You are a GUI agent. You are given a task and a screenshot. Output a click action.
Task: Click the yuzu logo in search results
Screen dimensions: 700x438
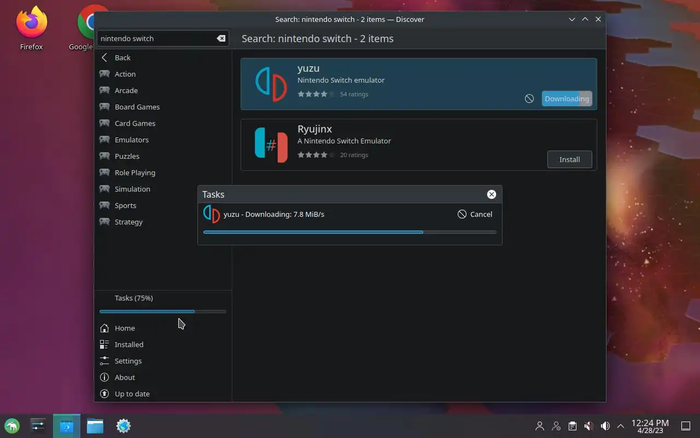[x=271, y=84]
